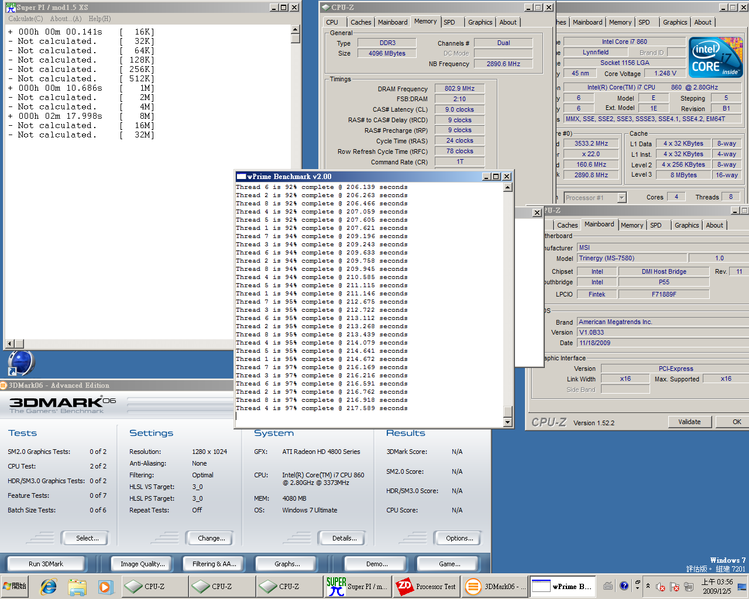This screenshot has width=749, height=599.
Task: Open the Processor #1 selection dropdown
Action: click(622, 198)
